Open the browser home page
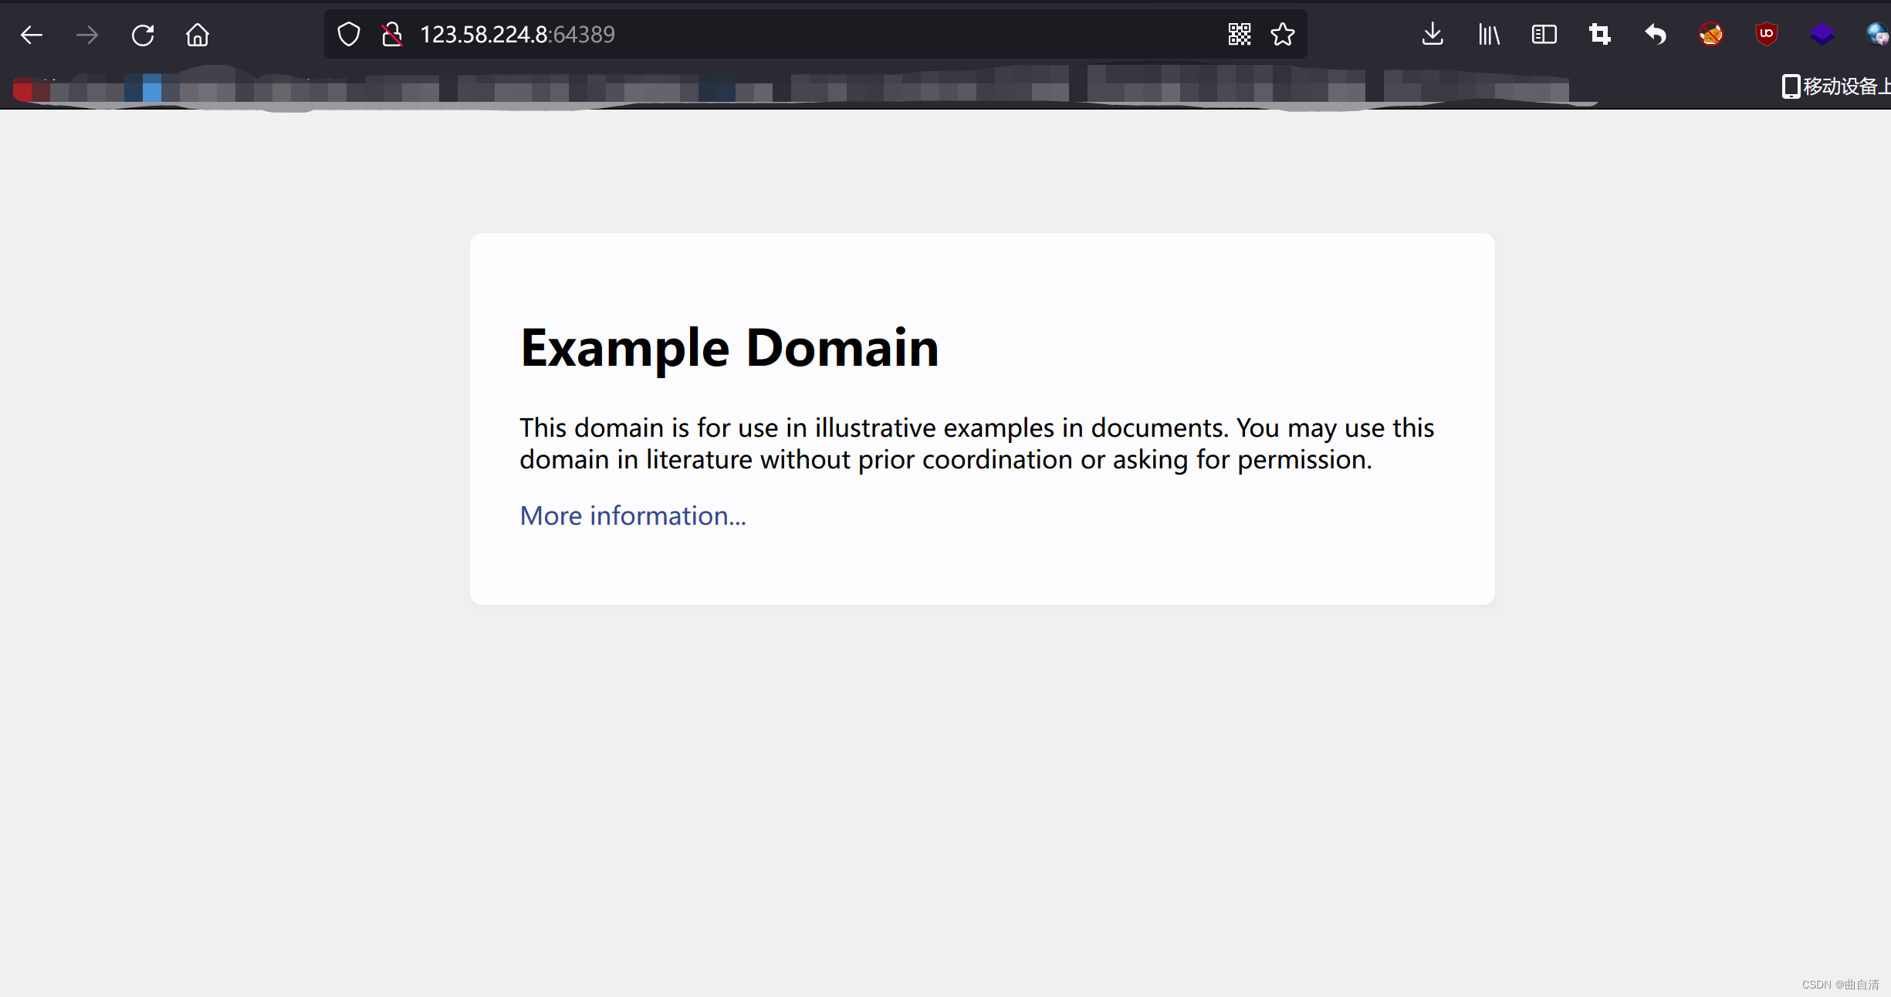 pyautogui.click(x=198, y=35)
